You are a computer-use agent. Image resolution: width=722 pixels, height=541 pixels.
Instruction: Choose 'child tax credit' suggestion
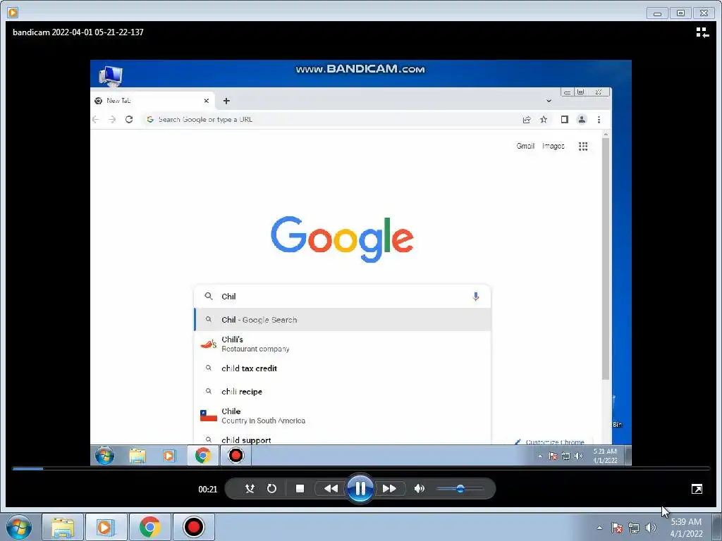click(x=342, y=368)
